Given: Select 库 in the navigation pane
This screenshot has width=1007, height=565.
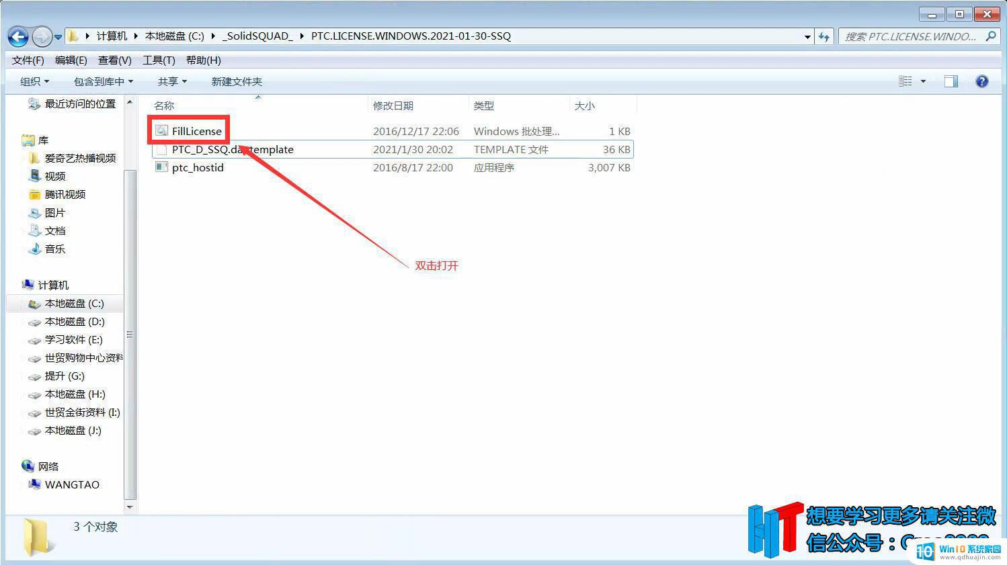Looking at the screenshot, I should (44, 140).
